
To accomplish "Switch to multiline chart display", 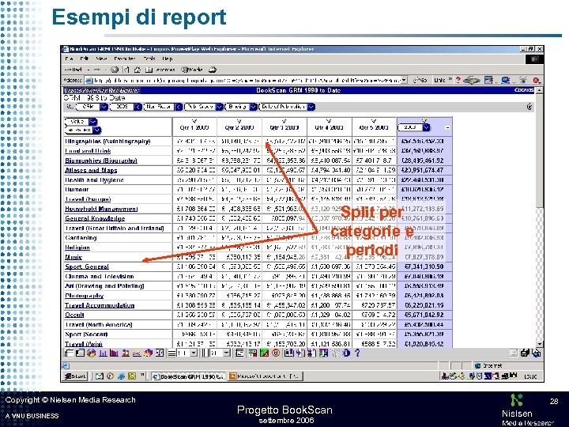I will 137,353.
